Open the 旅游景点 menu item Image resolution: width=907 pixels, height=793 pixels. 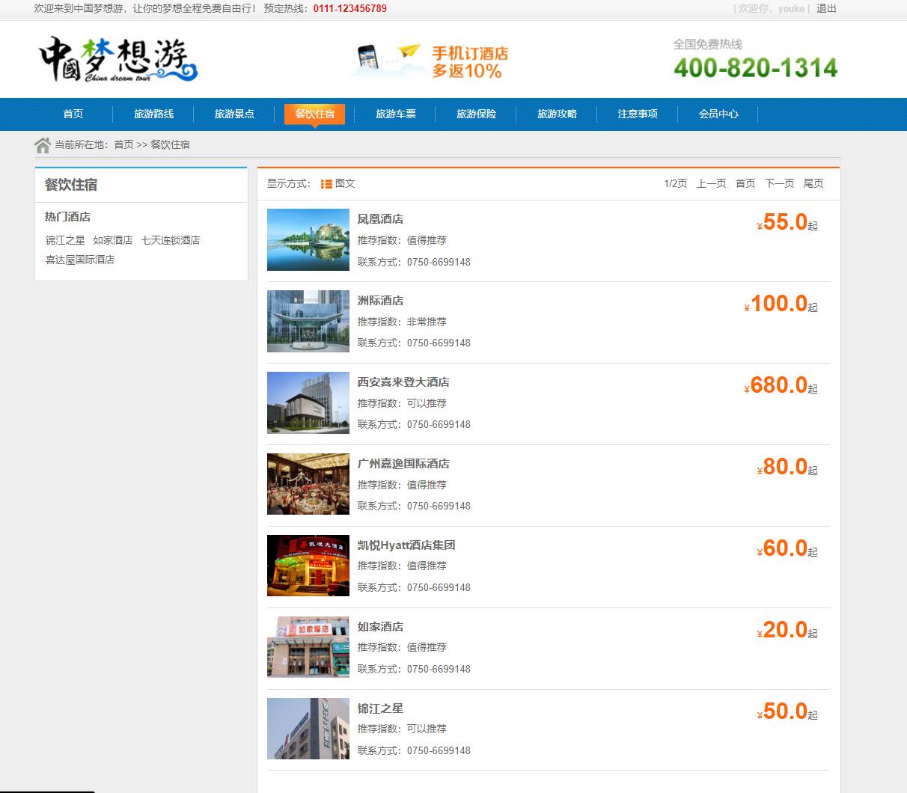[x=234, y=114]
